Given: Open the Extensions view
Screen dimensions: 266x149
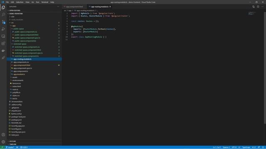Looking at the screenshot, I should point(3,43).
